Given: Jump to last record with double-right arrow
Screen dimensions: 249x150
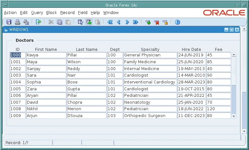Looking at the screenshot, I should coord(135,22).
